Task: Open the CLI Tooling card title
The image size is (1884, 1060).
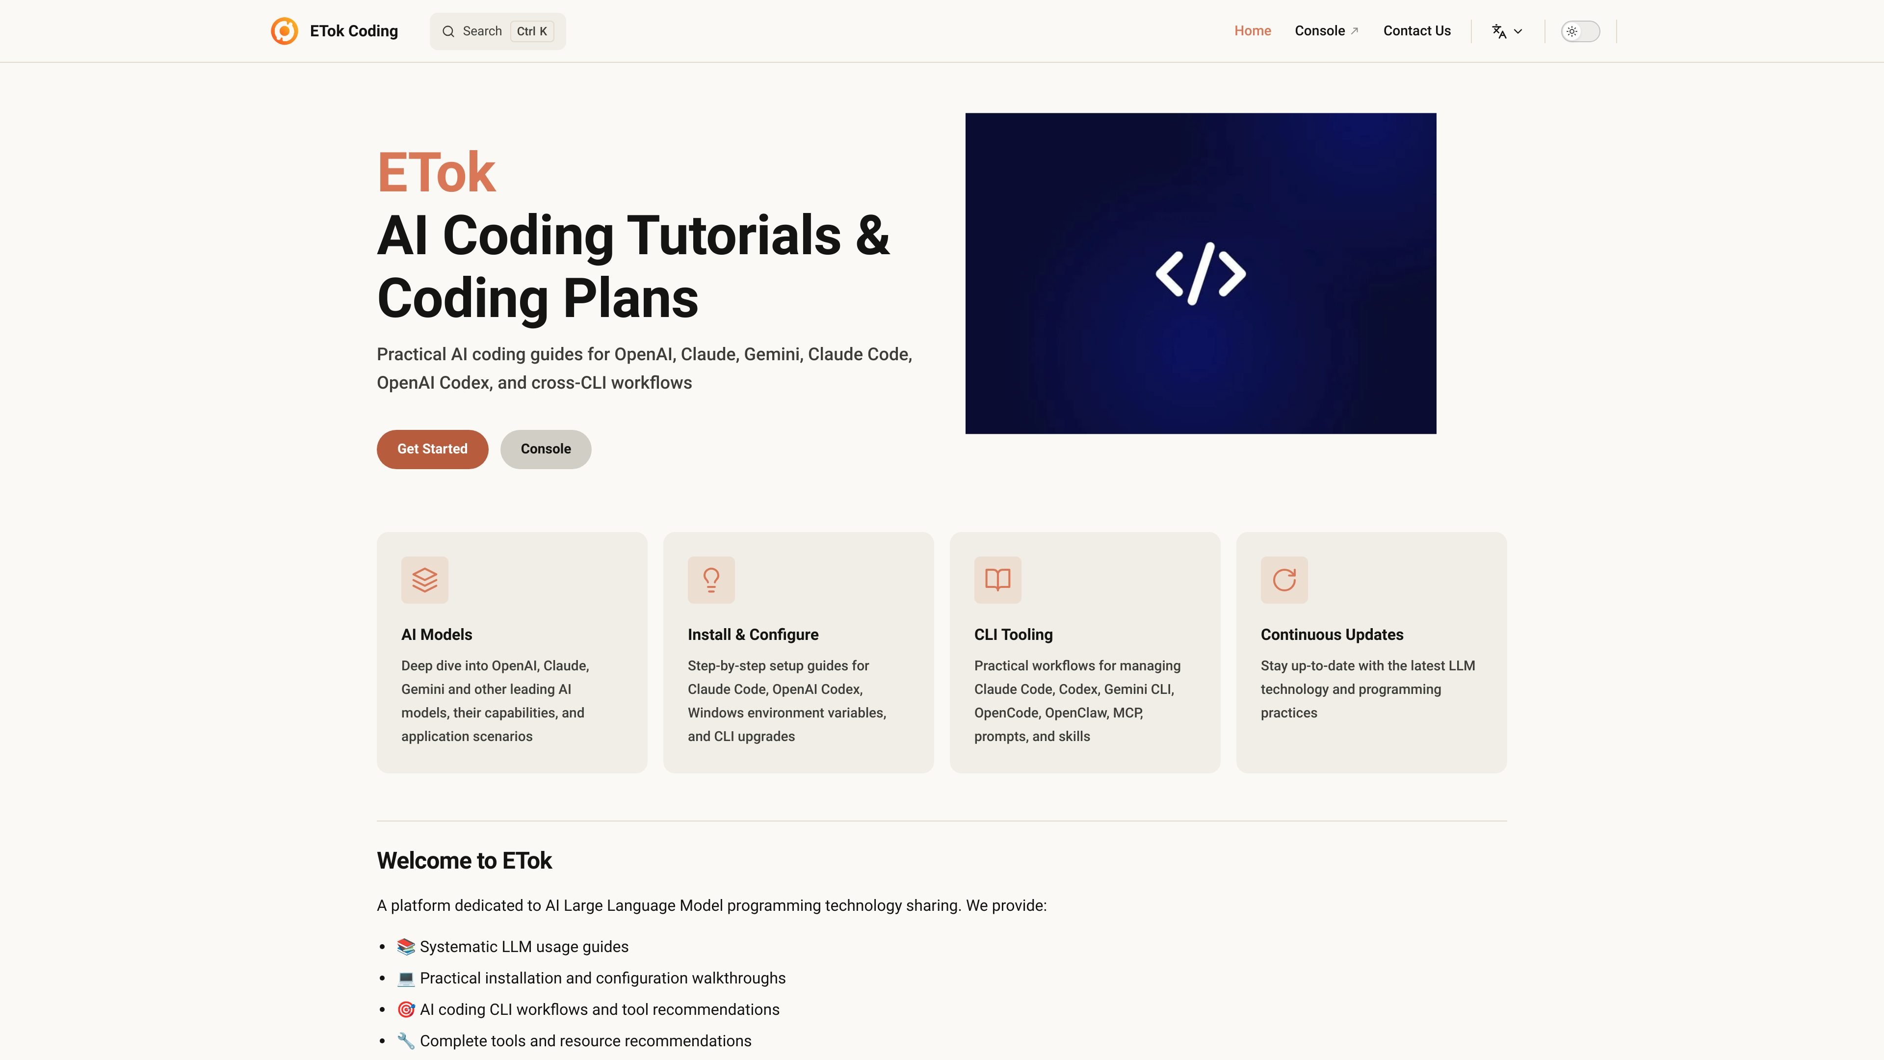Action: [x=1013, y=634]
